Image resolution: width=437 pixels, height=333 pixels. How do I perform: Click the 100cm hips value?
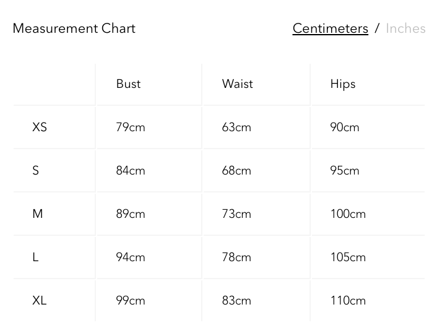(x=348, y=214)
